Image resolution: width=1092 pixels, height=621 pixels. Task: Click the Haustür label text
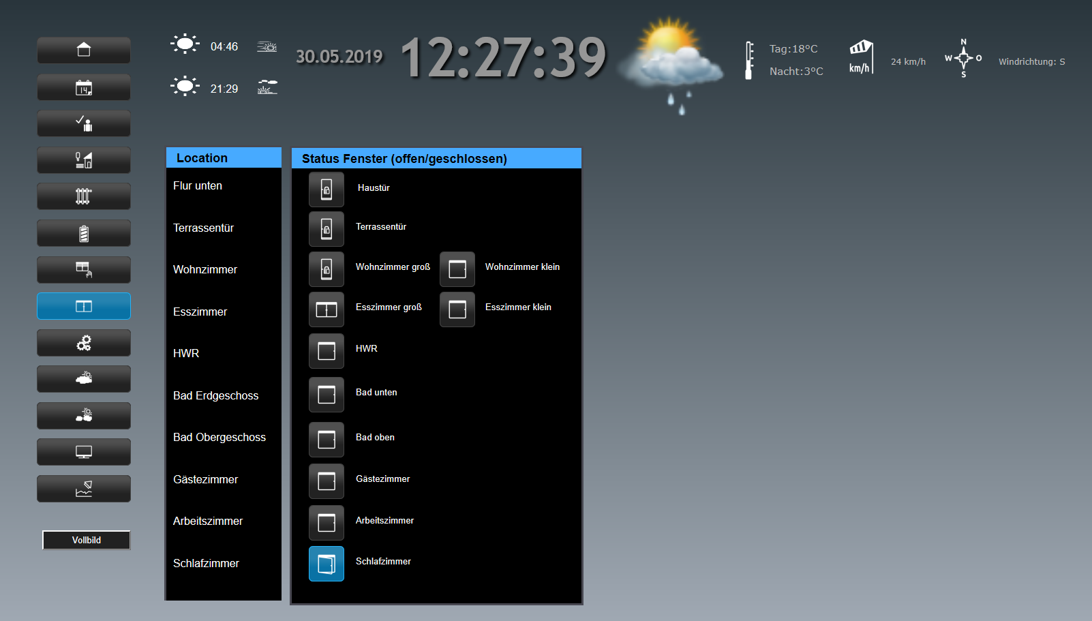pyautogui.click(x=374, y=187)
